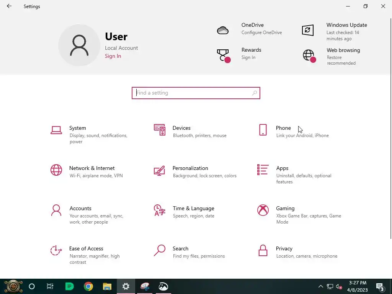
Task: Click the OneDrive cloud icon
Action: [x=223, y=30]
